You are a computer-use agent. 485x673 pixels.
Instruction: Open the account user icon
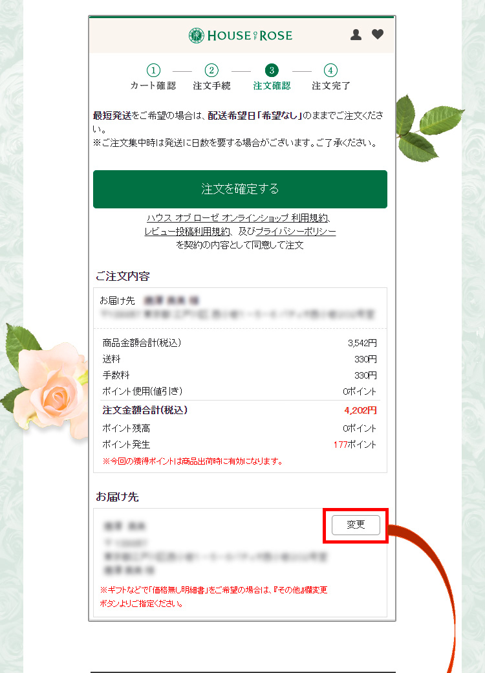click(356, 35)
